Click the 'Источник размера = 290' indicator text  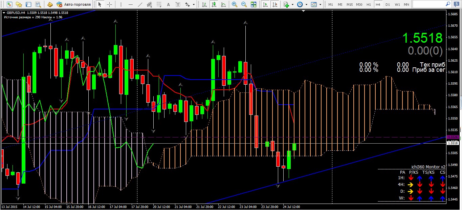(22, 17)
